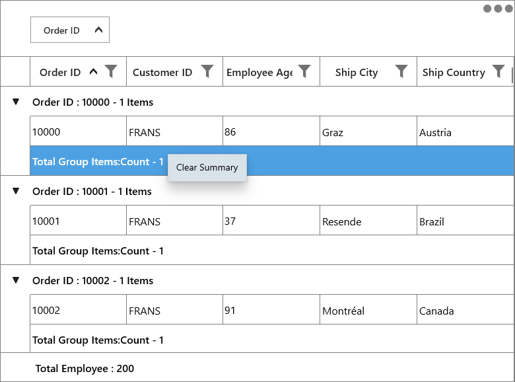This screenshot has width=515, height=382.
Task: Select Employee Age cell 86
Action: [x=271, y=131]
